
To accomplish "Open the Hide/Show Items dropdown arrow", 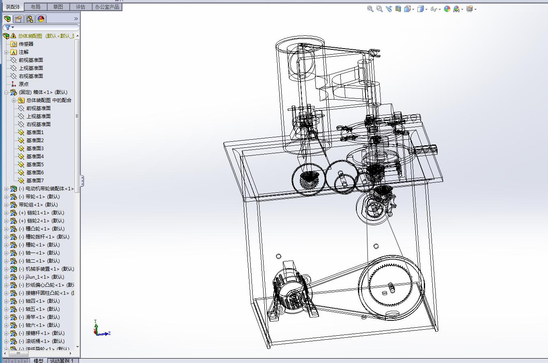I will (x=440, y=9).
